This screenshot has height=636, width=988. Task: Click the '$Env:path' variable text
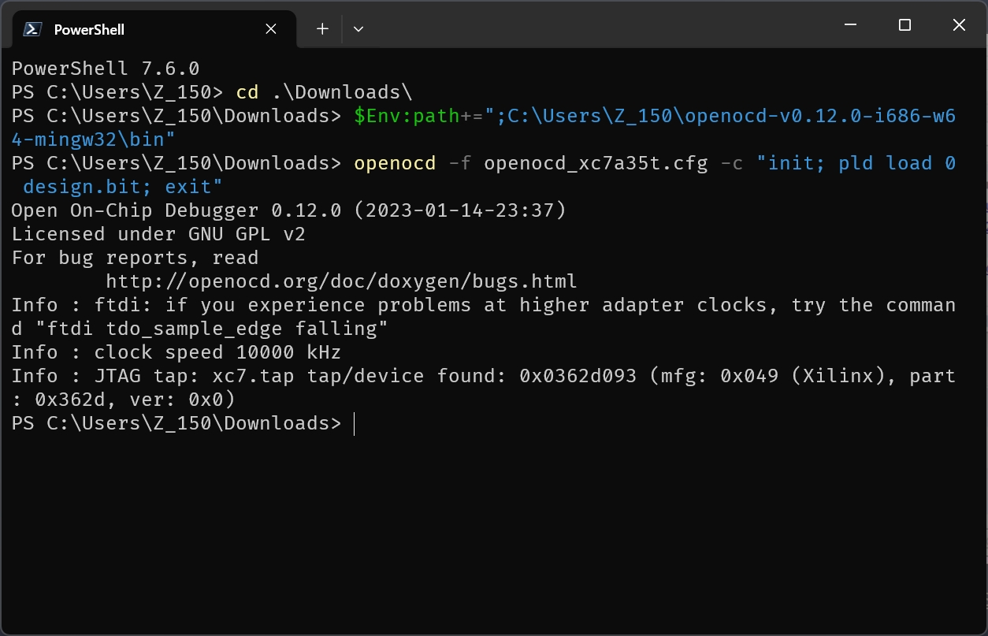click(x=407, y=116)
